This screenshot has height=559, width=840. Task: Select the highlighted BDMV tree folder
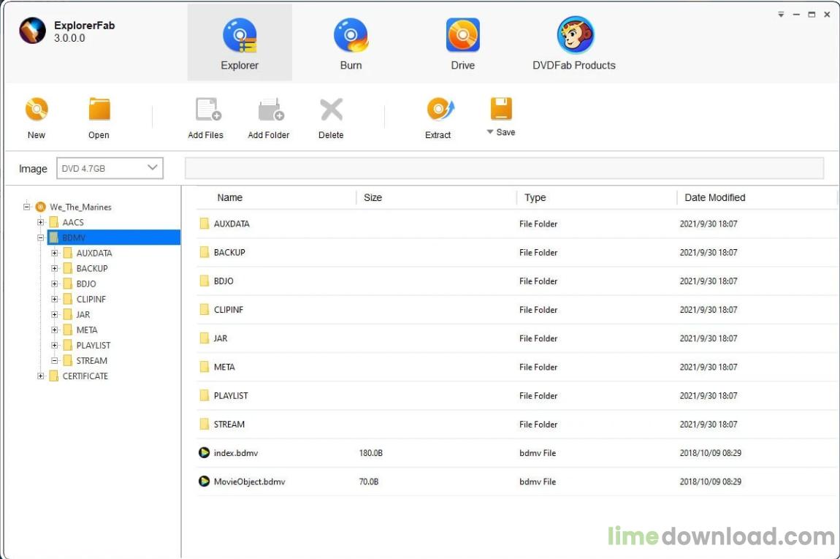click(113, 237)
